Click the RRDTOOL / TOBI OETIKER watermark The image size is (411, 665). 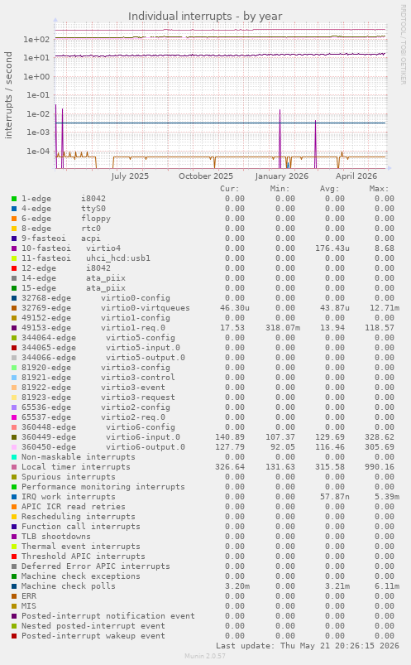coord(404,45)
